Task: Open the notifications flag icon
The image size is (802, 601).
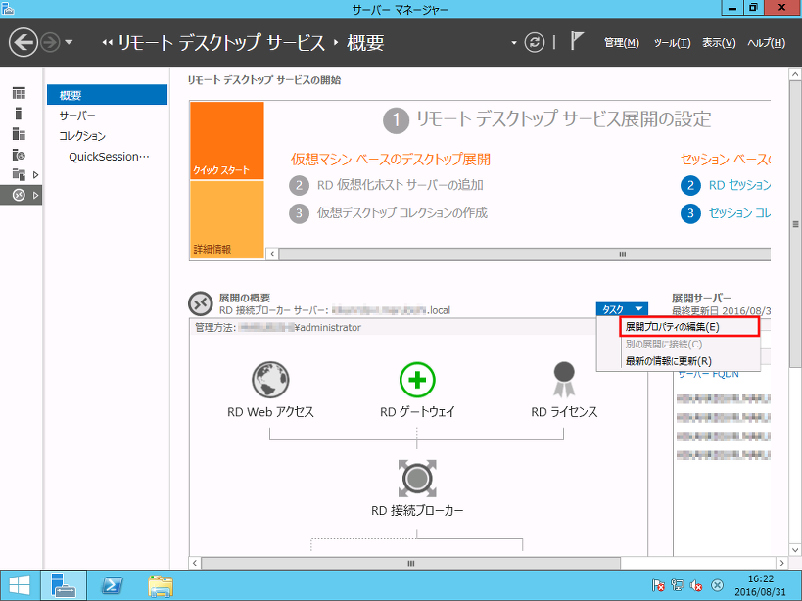Action: click(x=578, y=43)
